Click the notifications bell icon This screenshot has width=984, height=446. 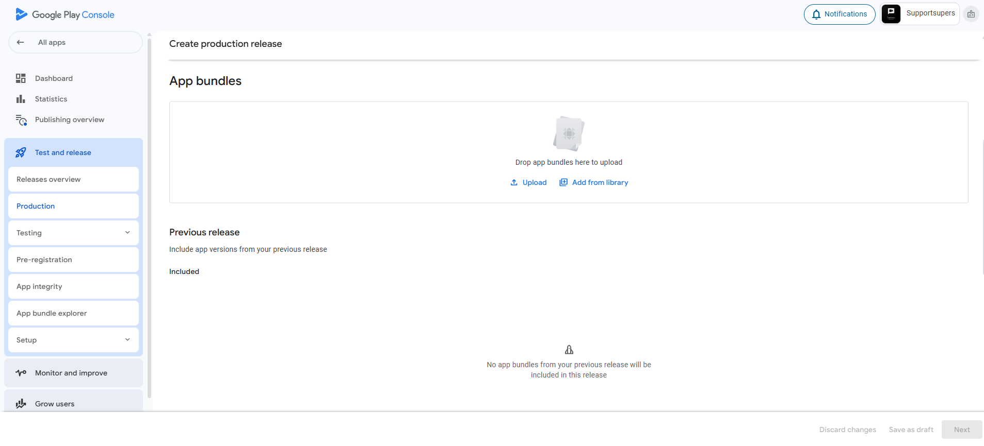(816, 14)
